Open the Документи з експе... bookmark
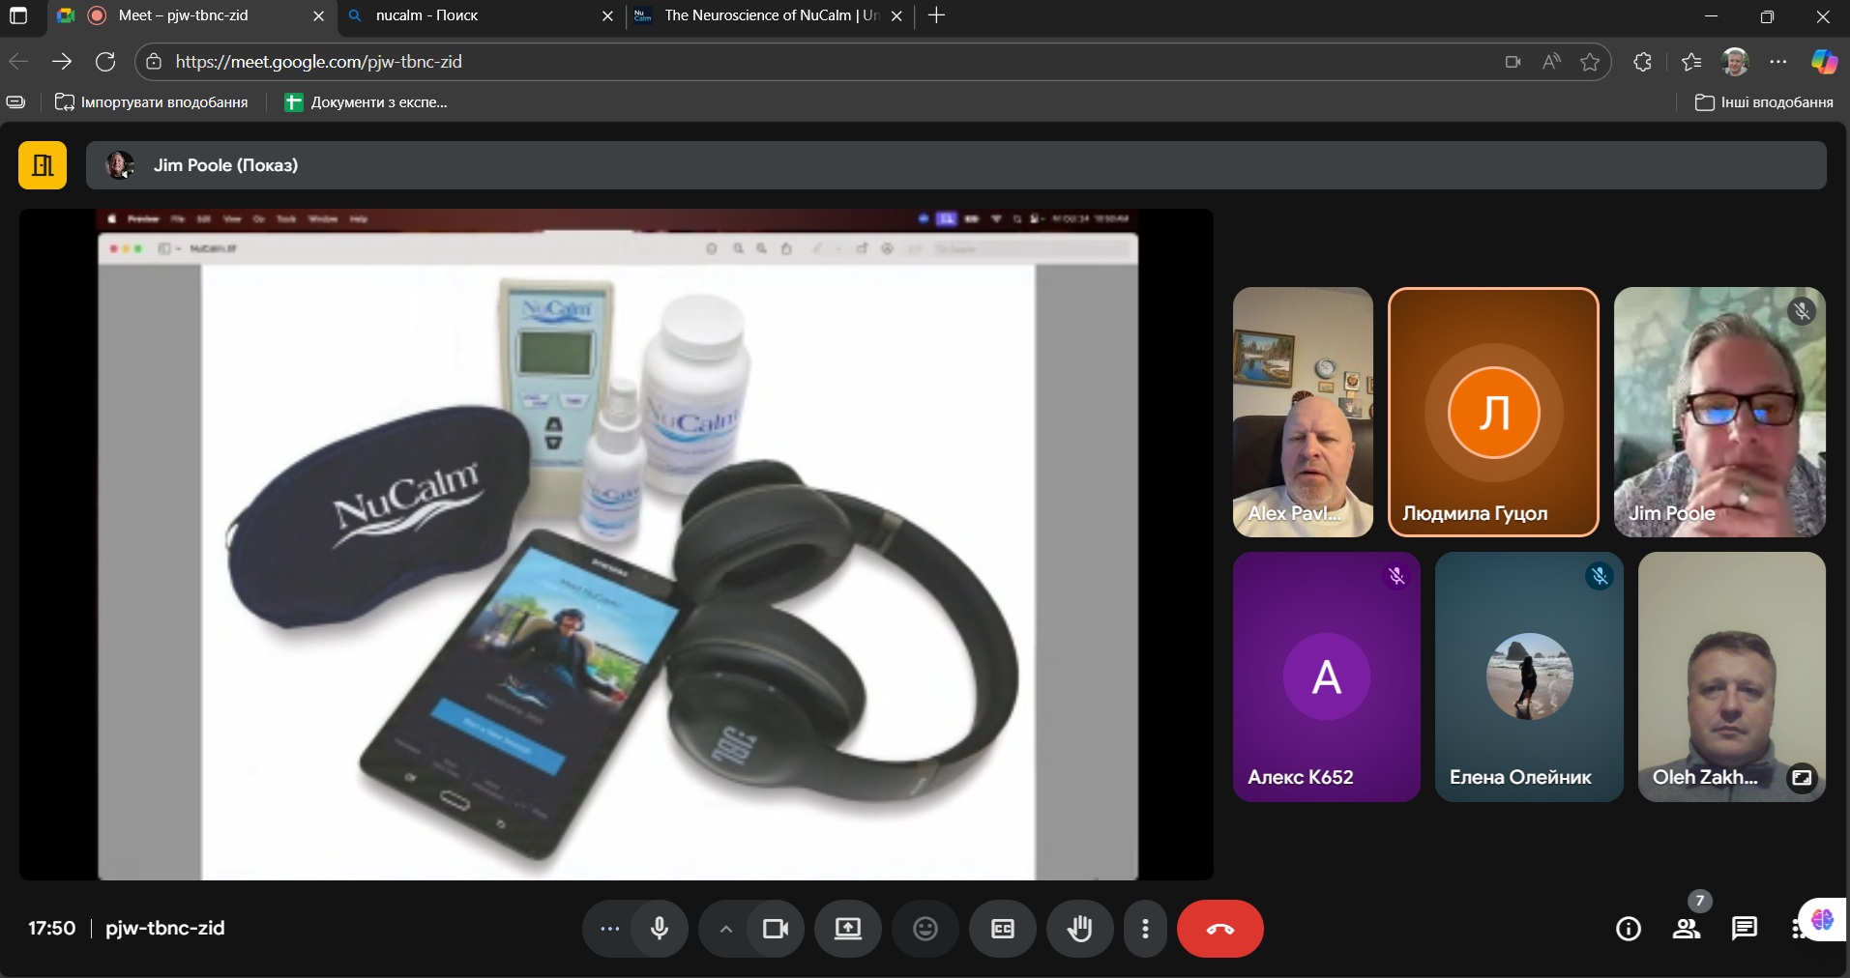The height and width of the screenshot is (978, 1850). click(x=367, y=102)
